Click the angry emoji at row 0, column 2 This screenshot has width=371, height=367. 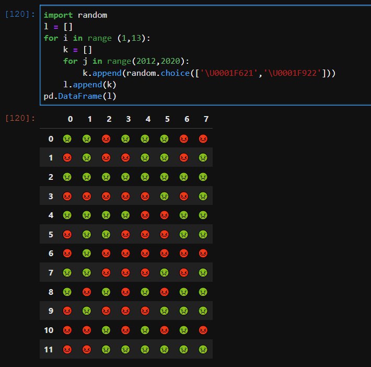click(106, 139)
